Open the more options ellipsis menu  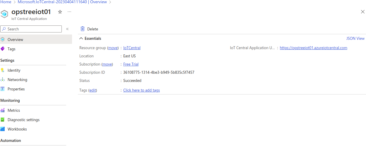tap(69, 12)
